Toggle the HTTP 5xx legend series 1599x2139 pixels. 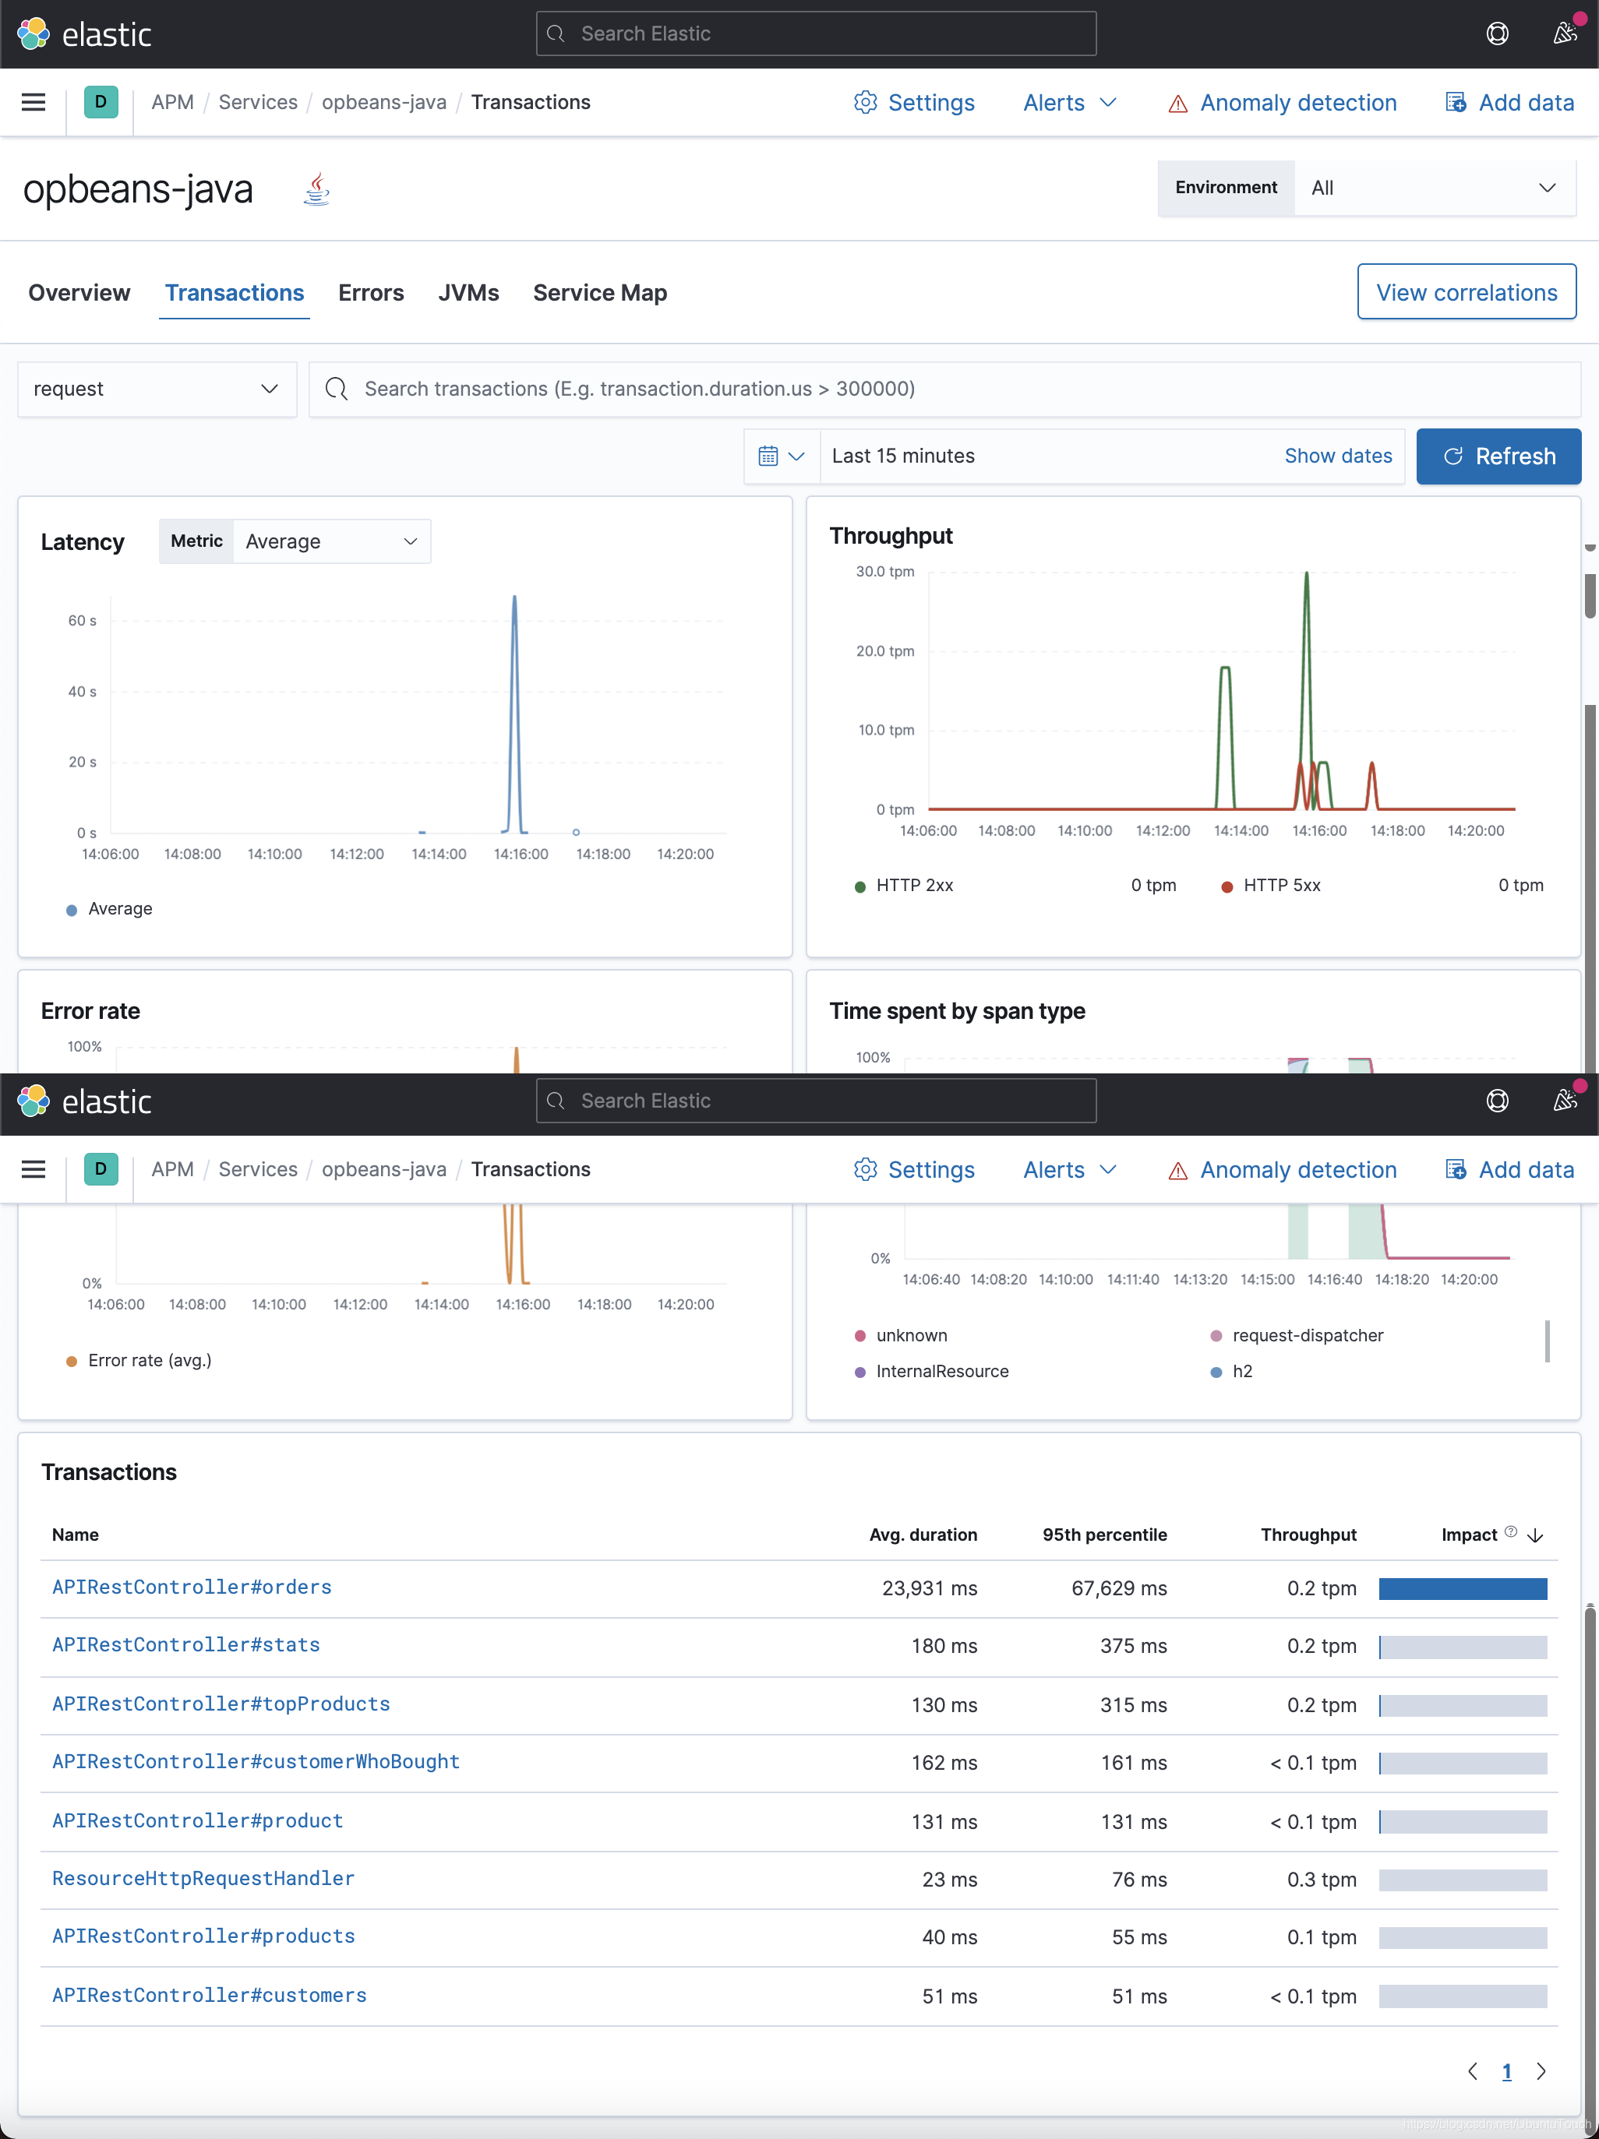click(x=1281, y=886)
